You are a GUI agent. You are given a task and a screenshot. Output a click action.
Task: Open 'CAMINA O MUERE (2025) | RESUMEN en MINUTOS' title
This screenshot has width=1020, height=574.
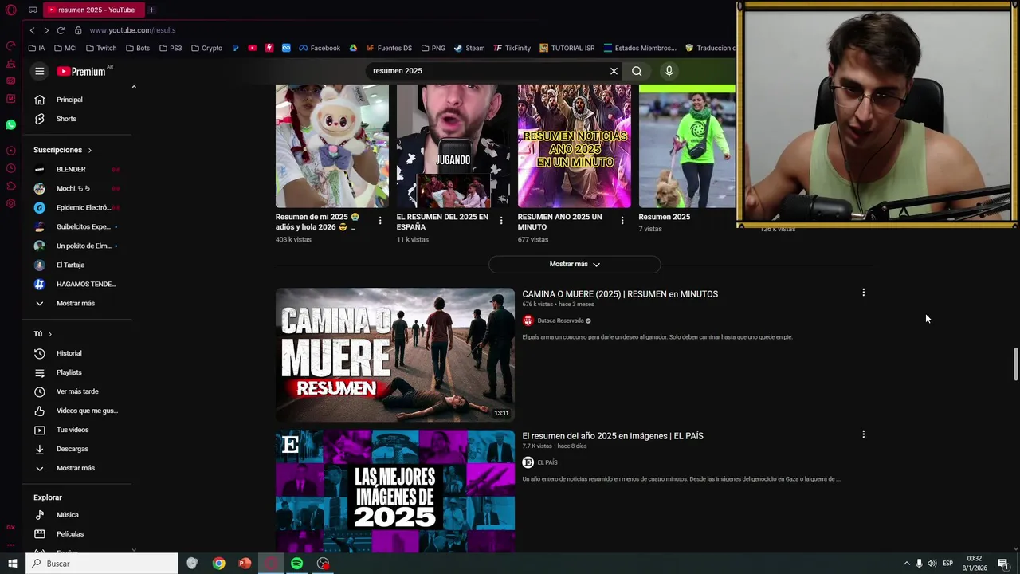620,294
